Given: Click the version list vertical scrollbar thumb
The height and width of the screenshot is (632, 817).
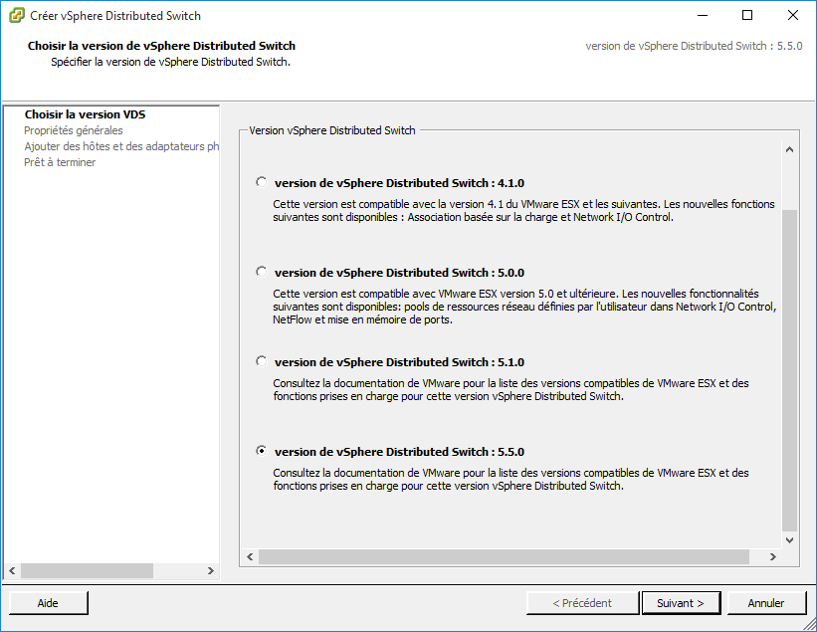Looking at the screenshot, I should coord(790,368).
